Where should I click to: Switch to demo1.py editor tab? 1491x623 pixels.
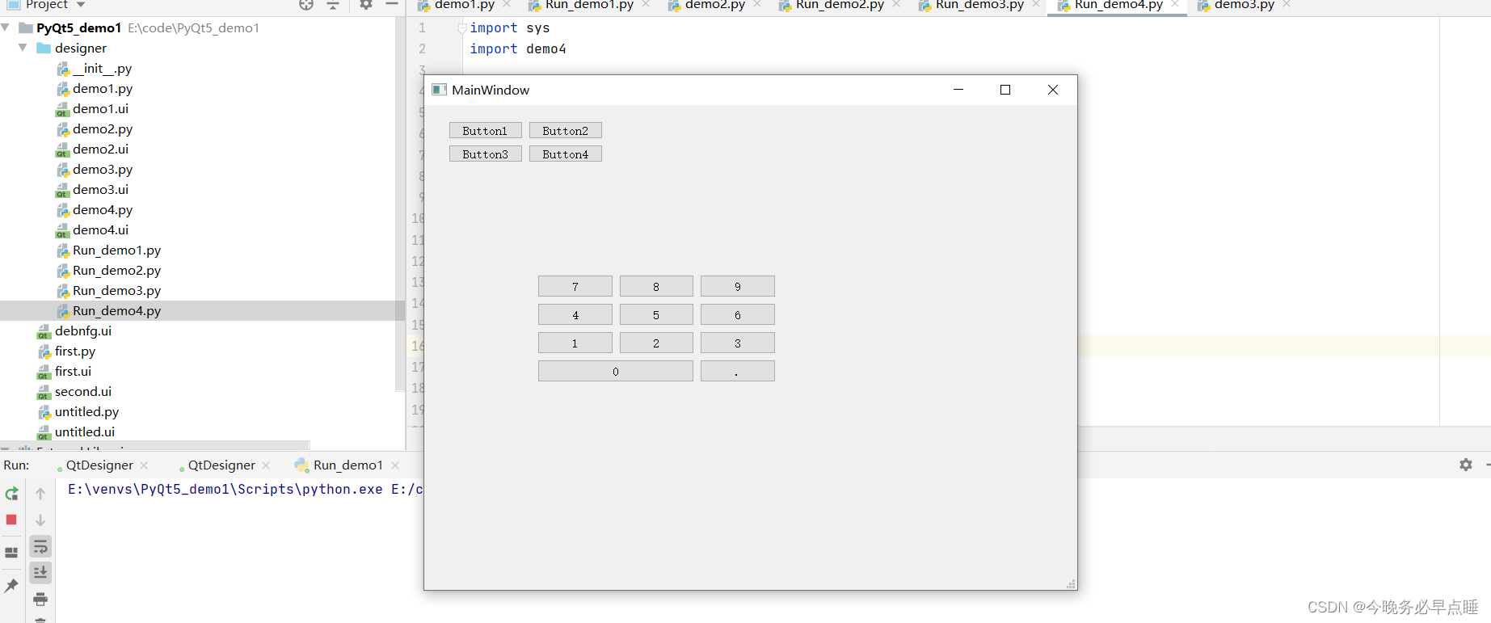click(x=464, y=6)
